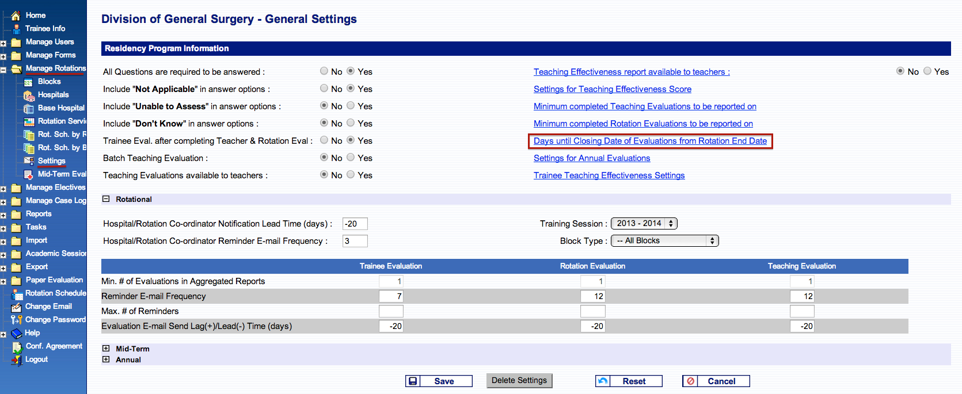Open the Training Session dropdown
This screenshot has height=394, width=962.
644,224
